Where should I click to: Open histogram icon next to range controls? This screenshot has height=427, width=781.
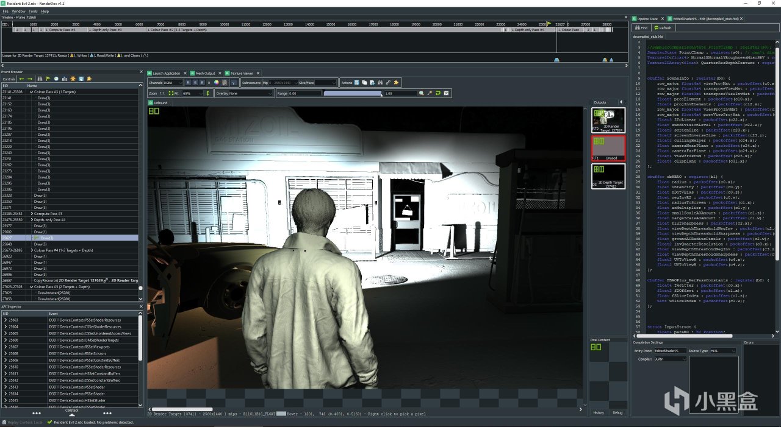click(x=446, y=93)
